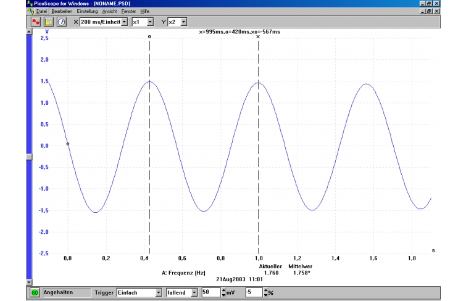This screenshot has height=301, width=466.
Task: Open the Hilfe menu
Action: pos(144,11)
